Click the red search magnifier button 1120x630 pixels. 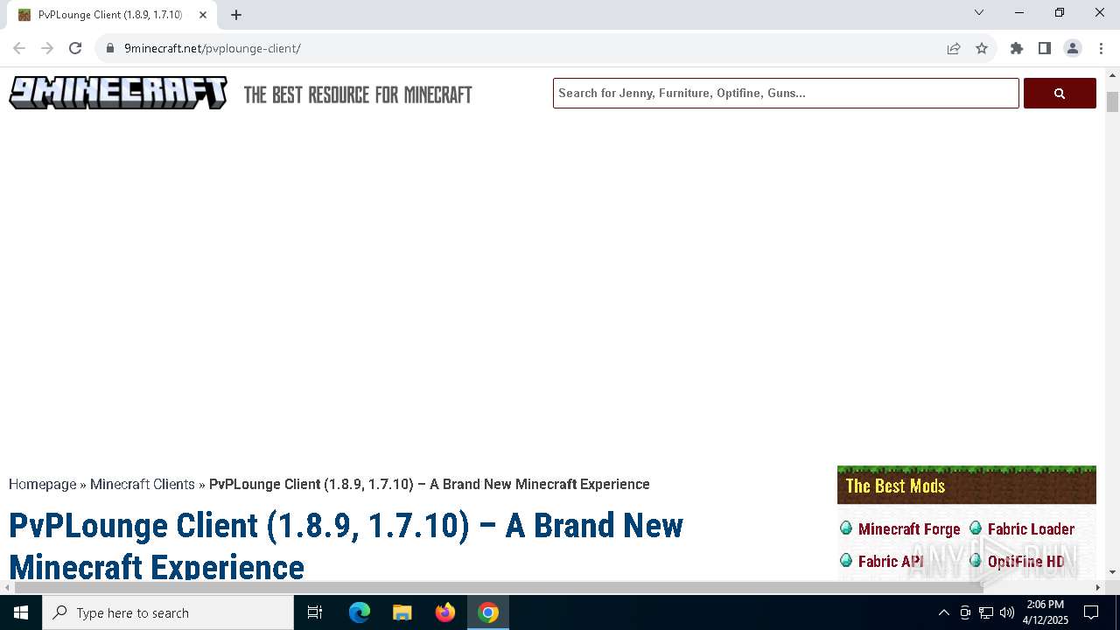pos(1060,93)
